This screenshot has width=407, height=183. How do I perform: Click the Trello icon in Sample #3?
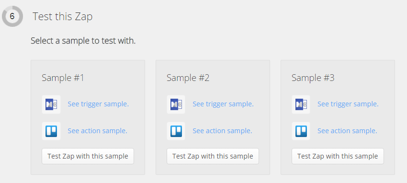coord(301,131)
